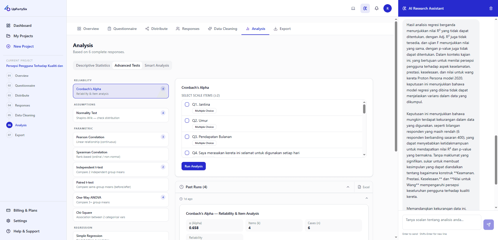Open the Distribute tab
The width and height of the screenshot is (498, 240).
pos(156,29)
